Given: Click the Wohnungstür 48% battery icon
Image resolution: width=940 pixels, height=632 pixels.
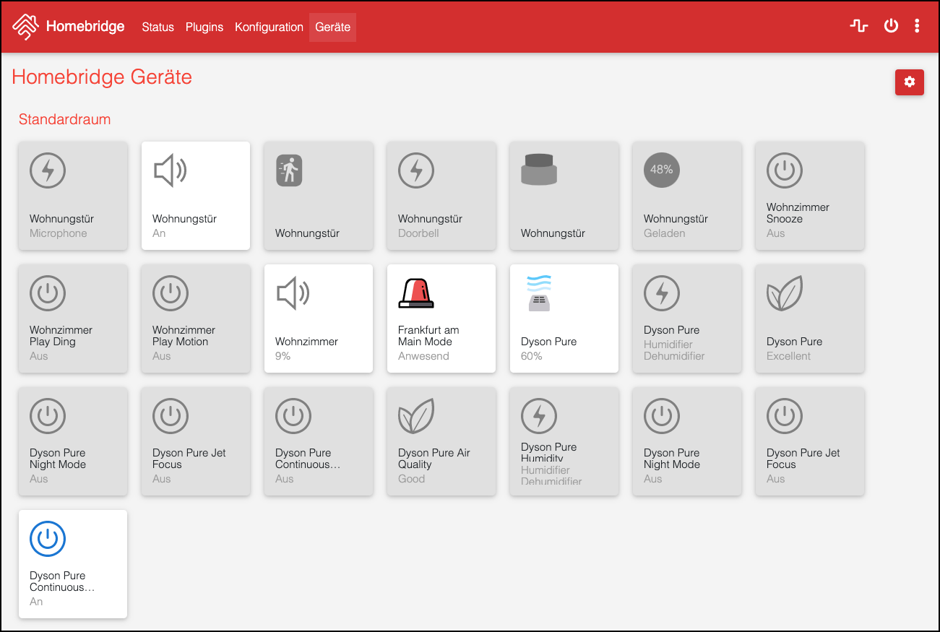Looking at the screenshot, I should (661, 170).
